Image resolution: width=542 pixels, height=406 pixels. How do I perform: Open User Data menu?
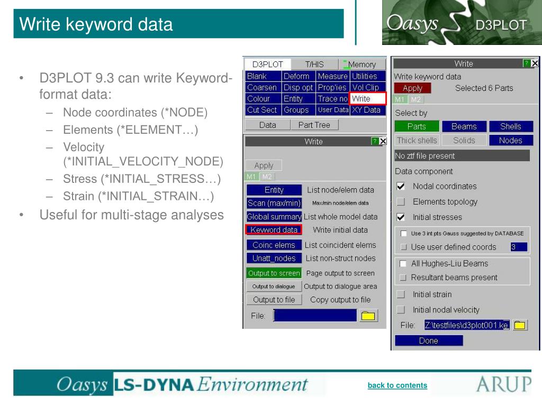point(332,110)
